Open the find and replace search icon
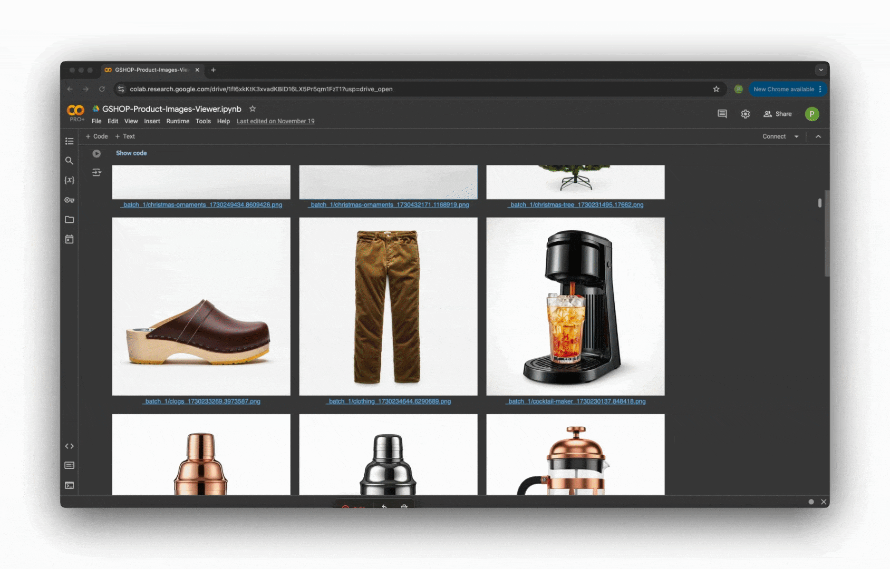Viewport: 890px width, 569px height. pos(69,161)
